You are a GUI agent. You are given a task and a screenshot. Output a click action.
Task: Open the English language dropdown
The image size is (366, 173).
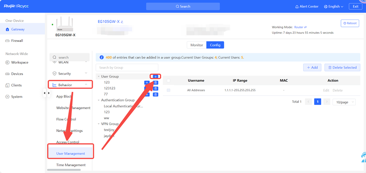(x=333, y=6)
